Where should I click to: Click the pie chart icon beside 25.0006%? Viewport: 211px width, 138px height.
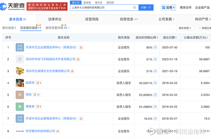pos(155,95)
